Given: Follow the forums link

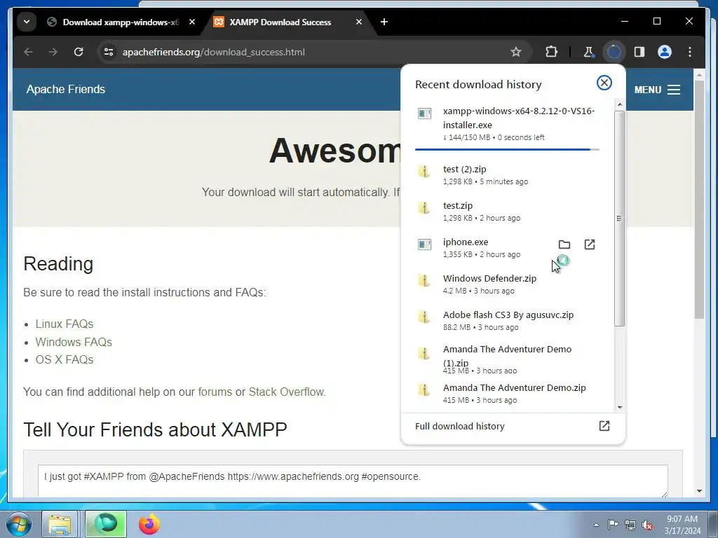Looking at the screenshot, I should [x=215, y=392].
